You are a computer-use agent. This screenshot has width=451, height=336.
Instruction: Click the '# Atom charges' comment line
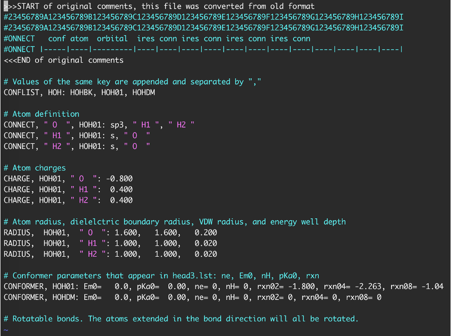pos(35,168)
